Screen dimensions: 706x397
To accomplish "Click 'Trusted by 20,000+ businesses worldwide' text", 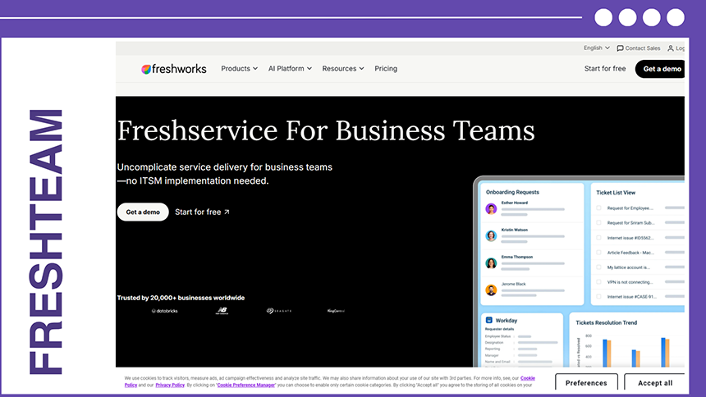I will tap(181, 298).
